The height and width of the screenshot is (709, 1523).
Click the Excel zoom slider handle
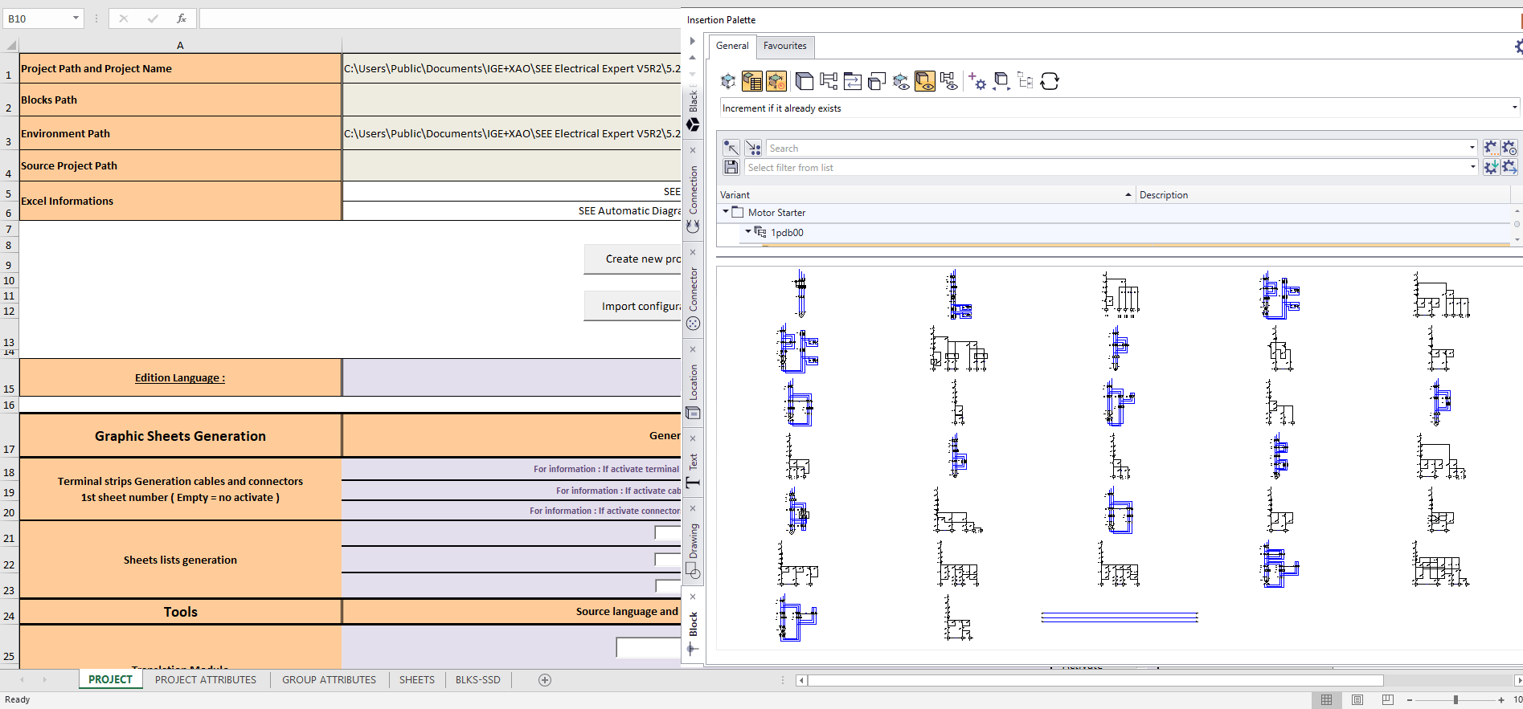pos(1455,699)
